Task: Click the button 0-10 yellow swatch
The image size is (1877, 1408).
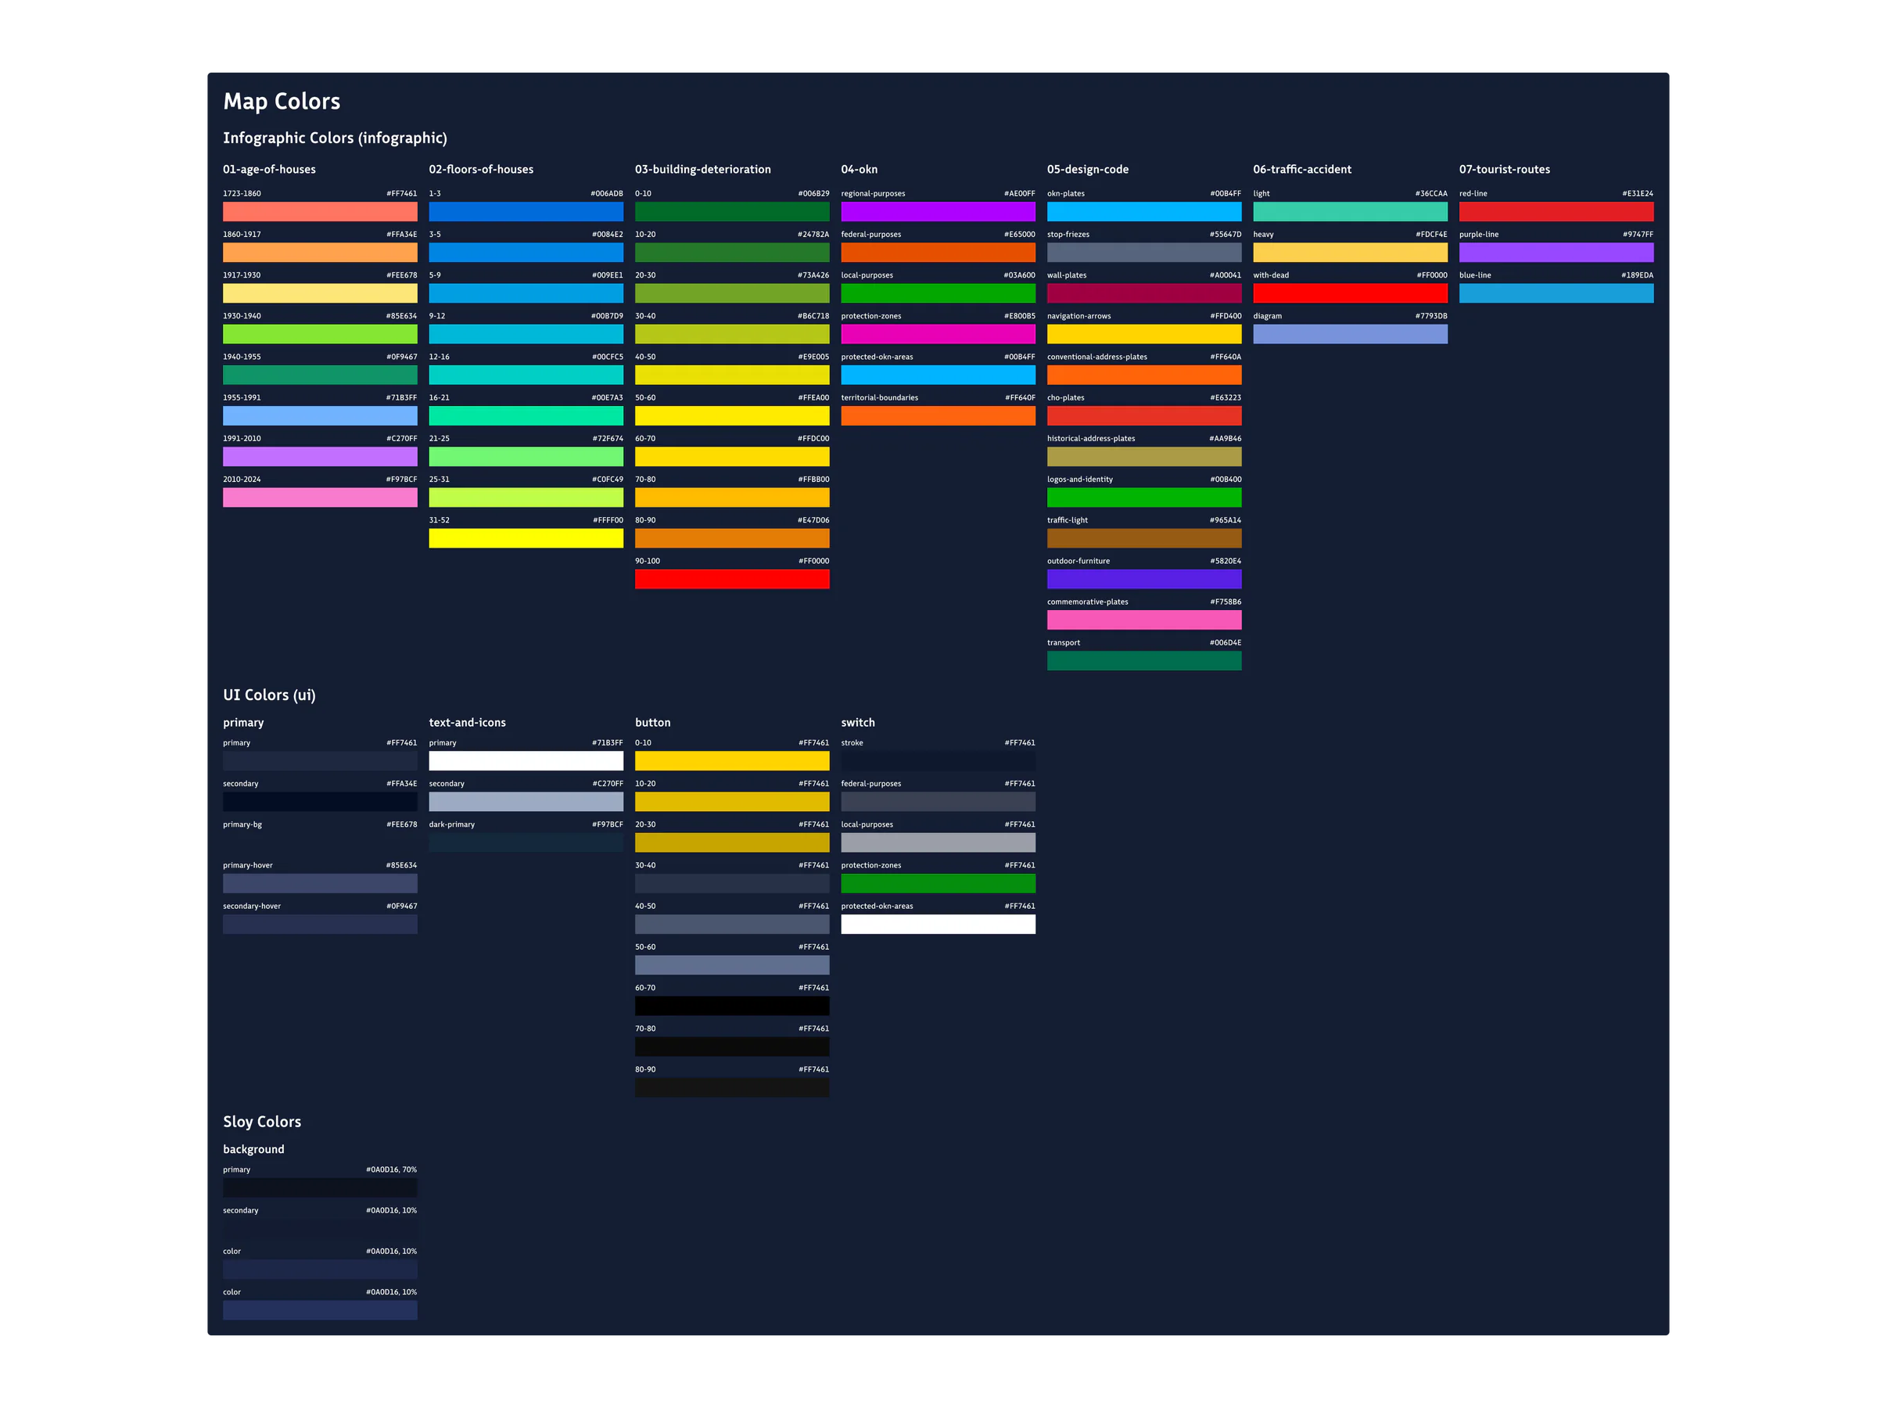Action: click(x=732, y=760)
